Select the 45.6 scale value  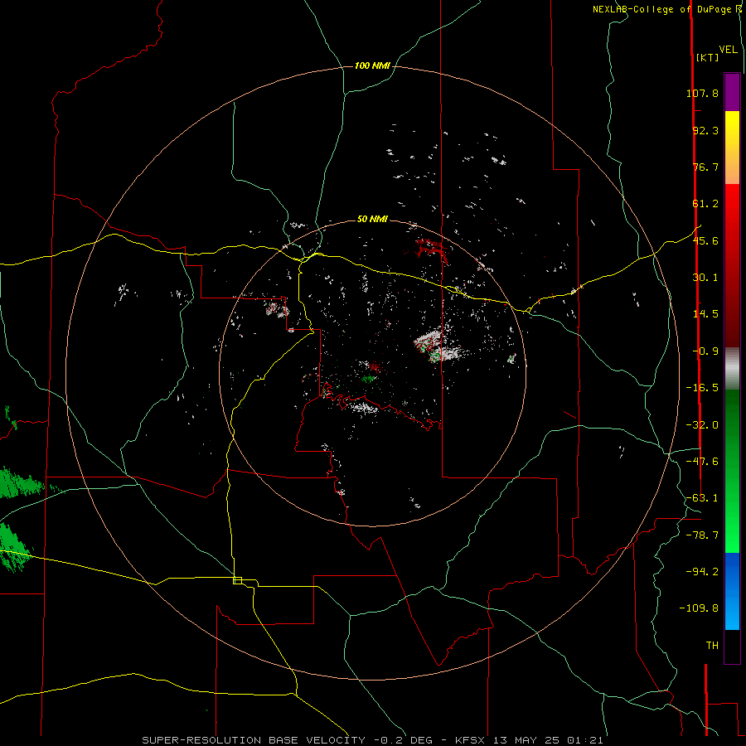[x=705, y=240]
